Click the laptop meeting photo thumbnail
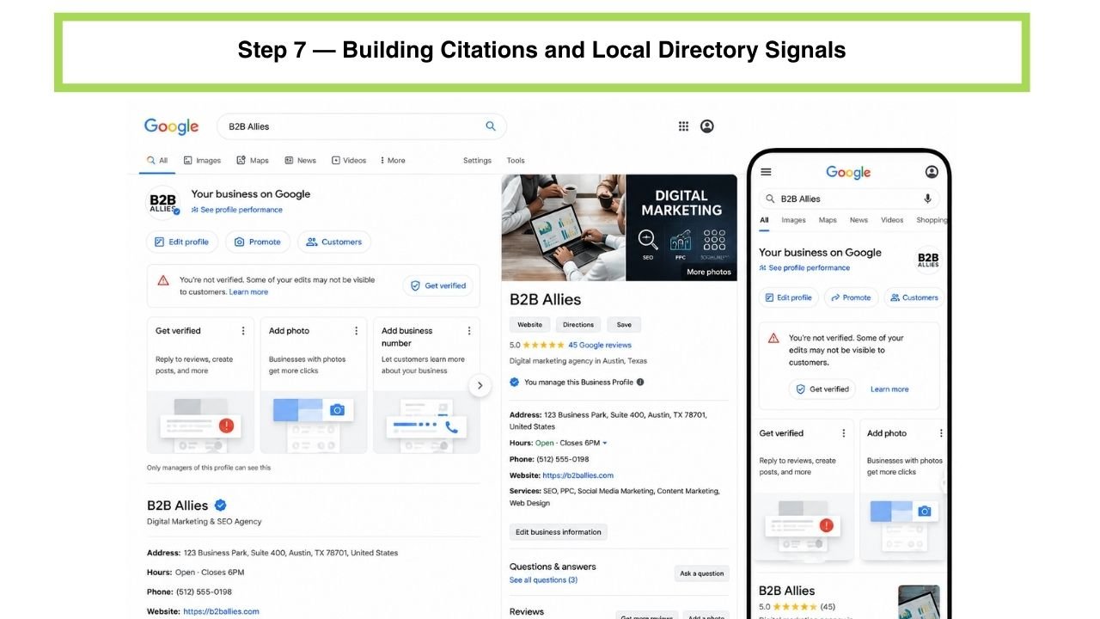 (564, 228)
